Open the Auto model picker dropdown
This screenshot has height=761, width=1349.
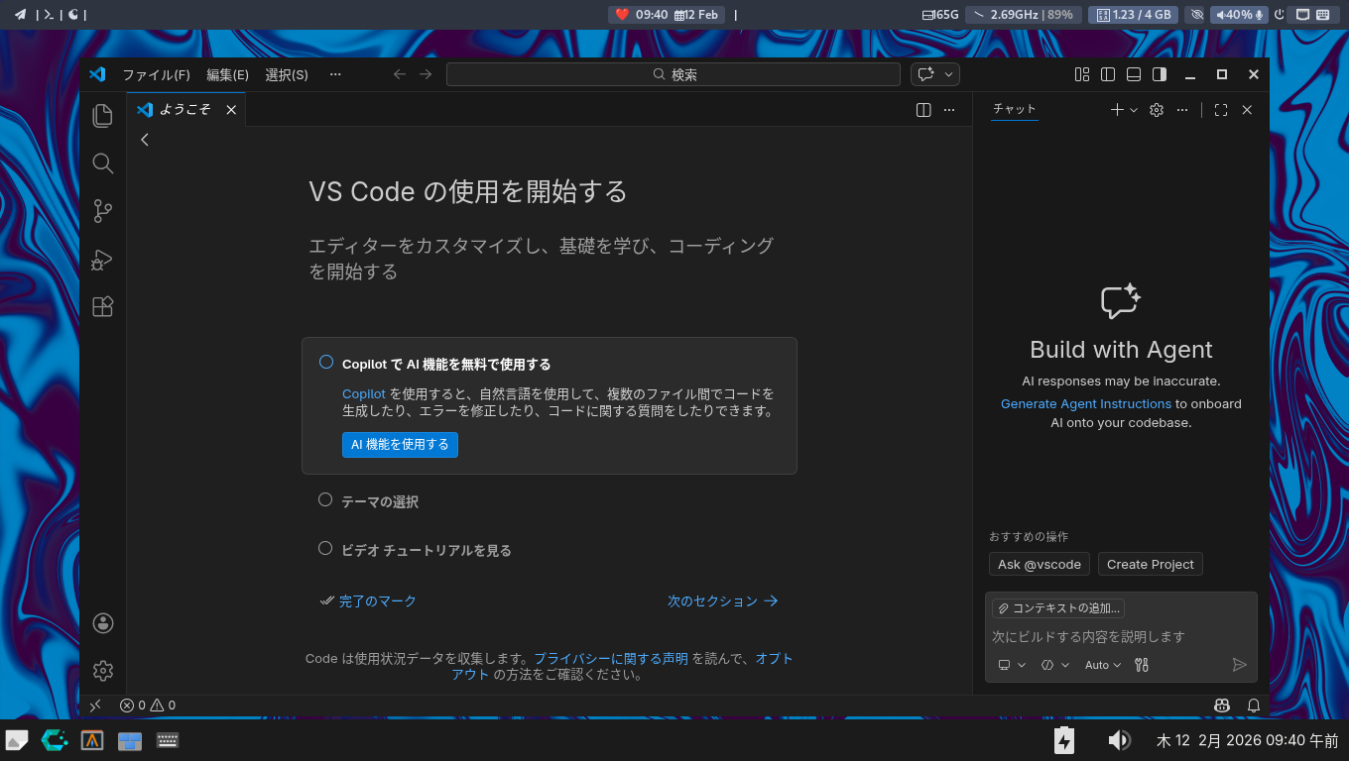tap(1103, 665)
